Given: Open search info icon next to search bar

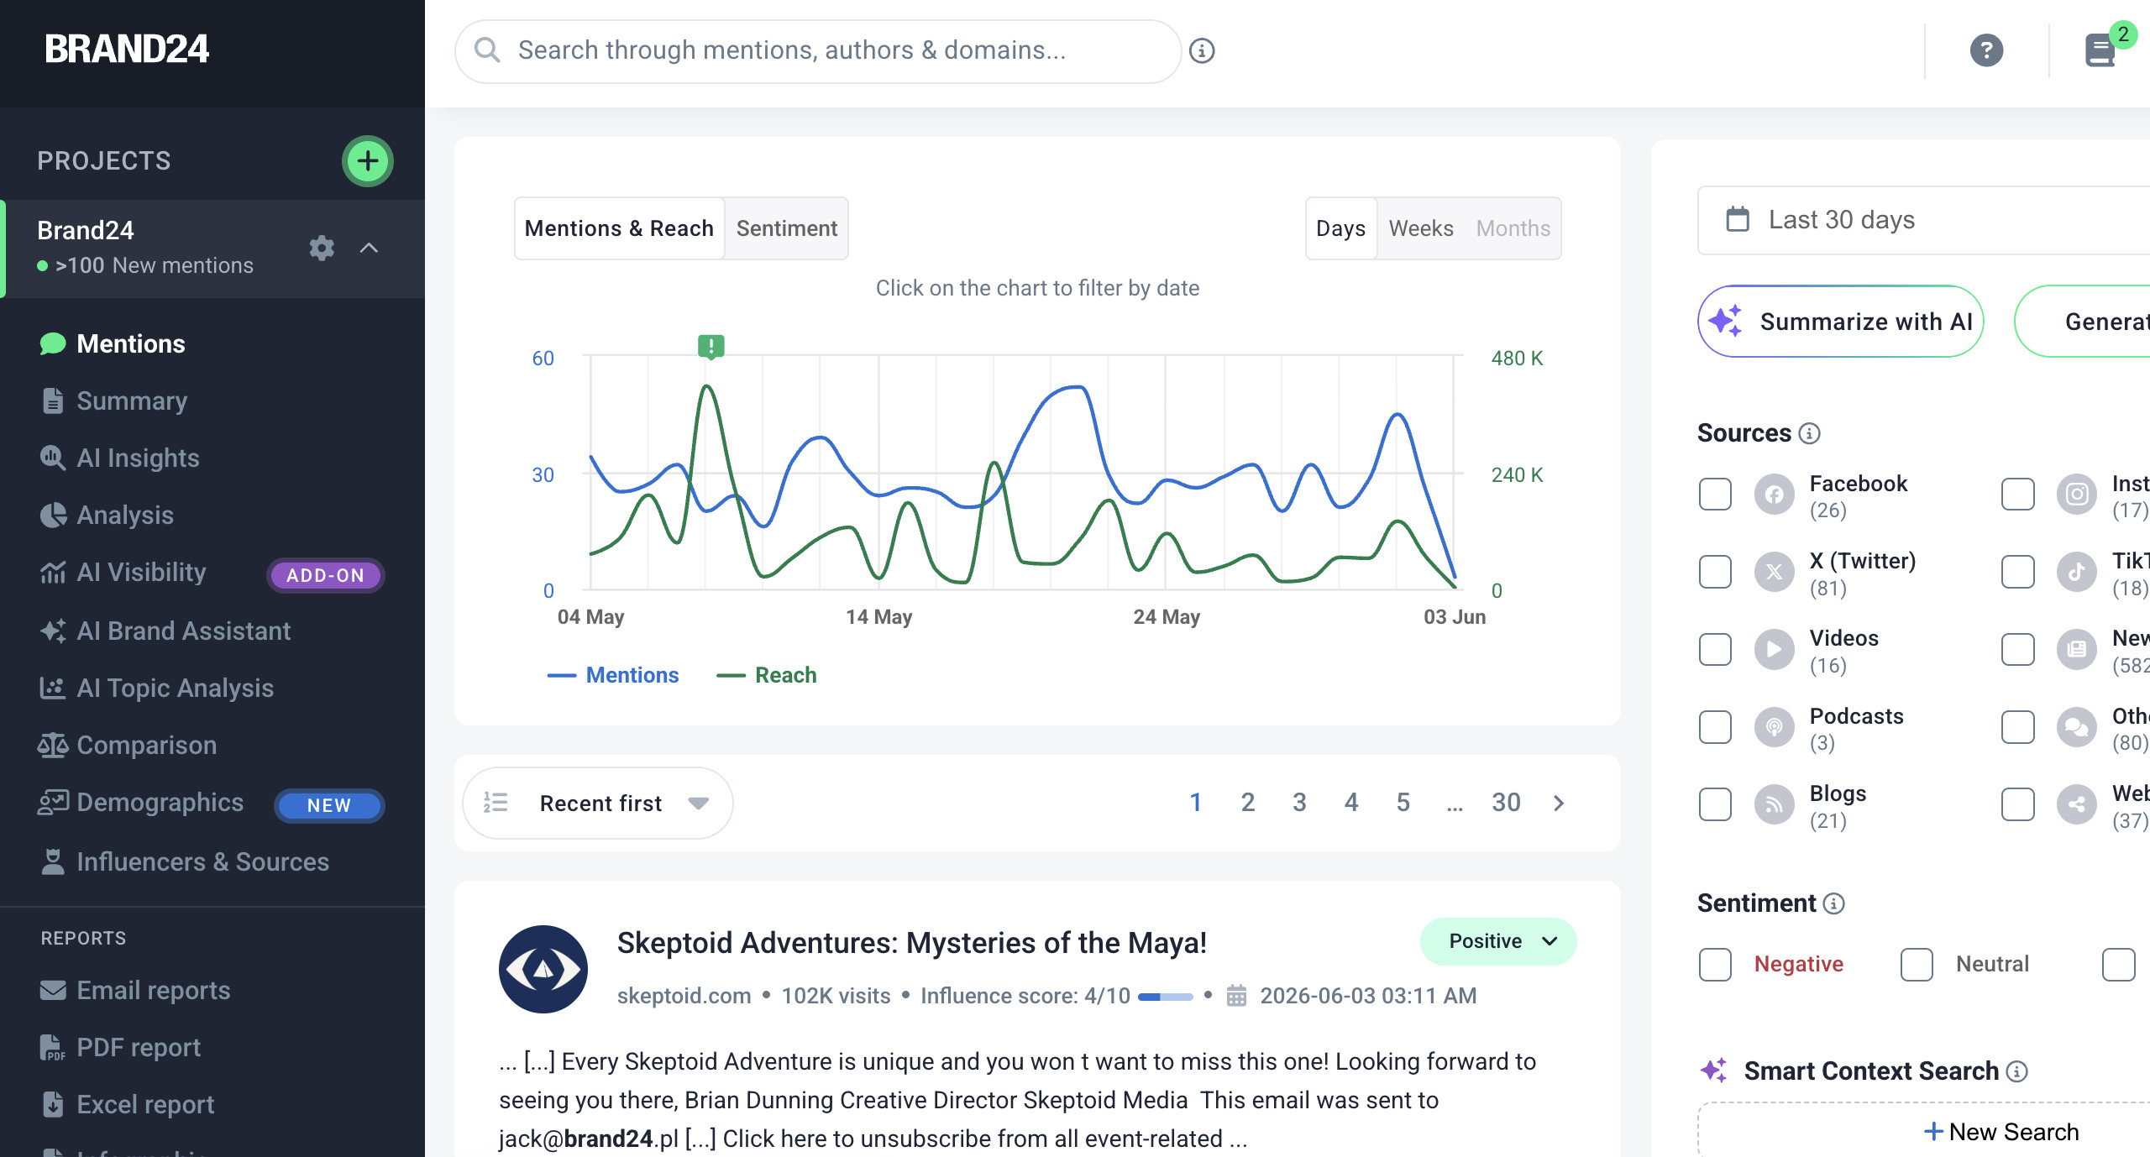Looking at the screenshot, I should point(1202,51).
